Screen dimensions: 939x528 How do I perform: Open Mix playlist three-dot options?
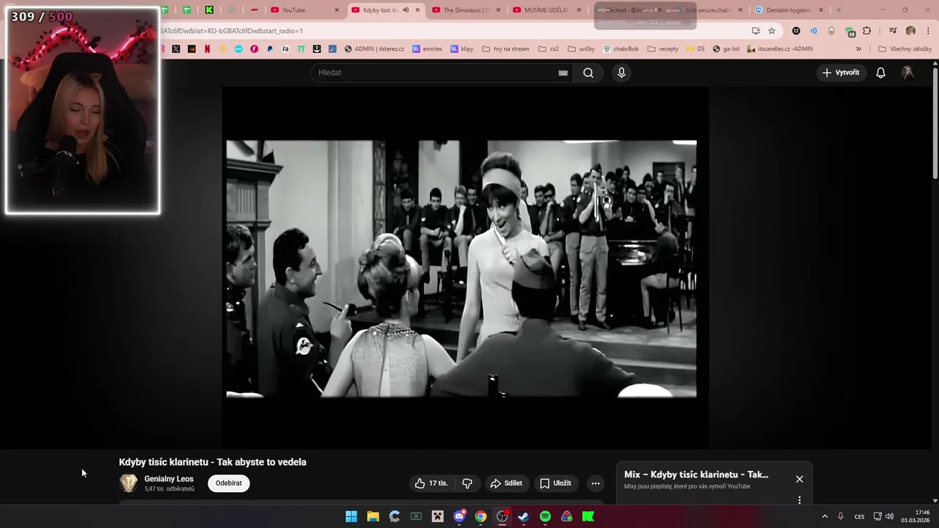[x=800, y=500]
